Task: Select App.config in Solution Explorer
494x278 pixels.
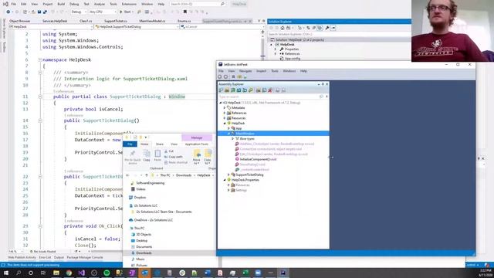Action: pos(292,59)
